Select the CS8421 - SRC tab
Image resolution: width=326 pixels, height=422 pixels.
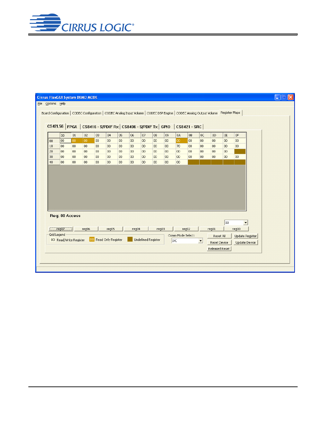coord(189,127)
